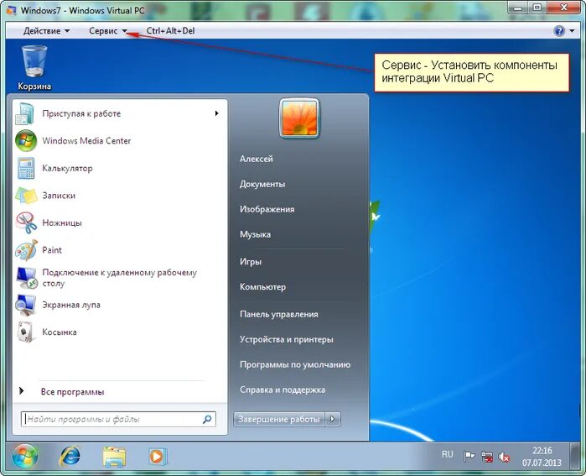Click the network status tray icon
586x476 pixels.
(487, 457)
